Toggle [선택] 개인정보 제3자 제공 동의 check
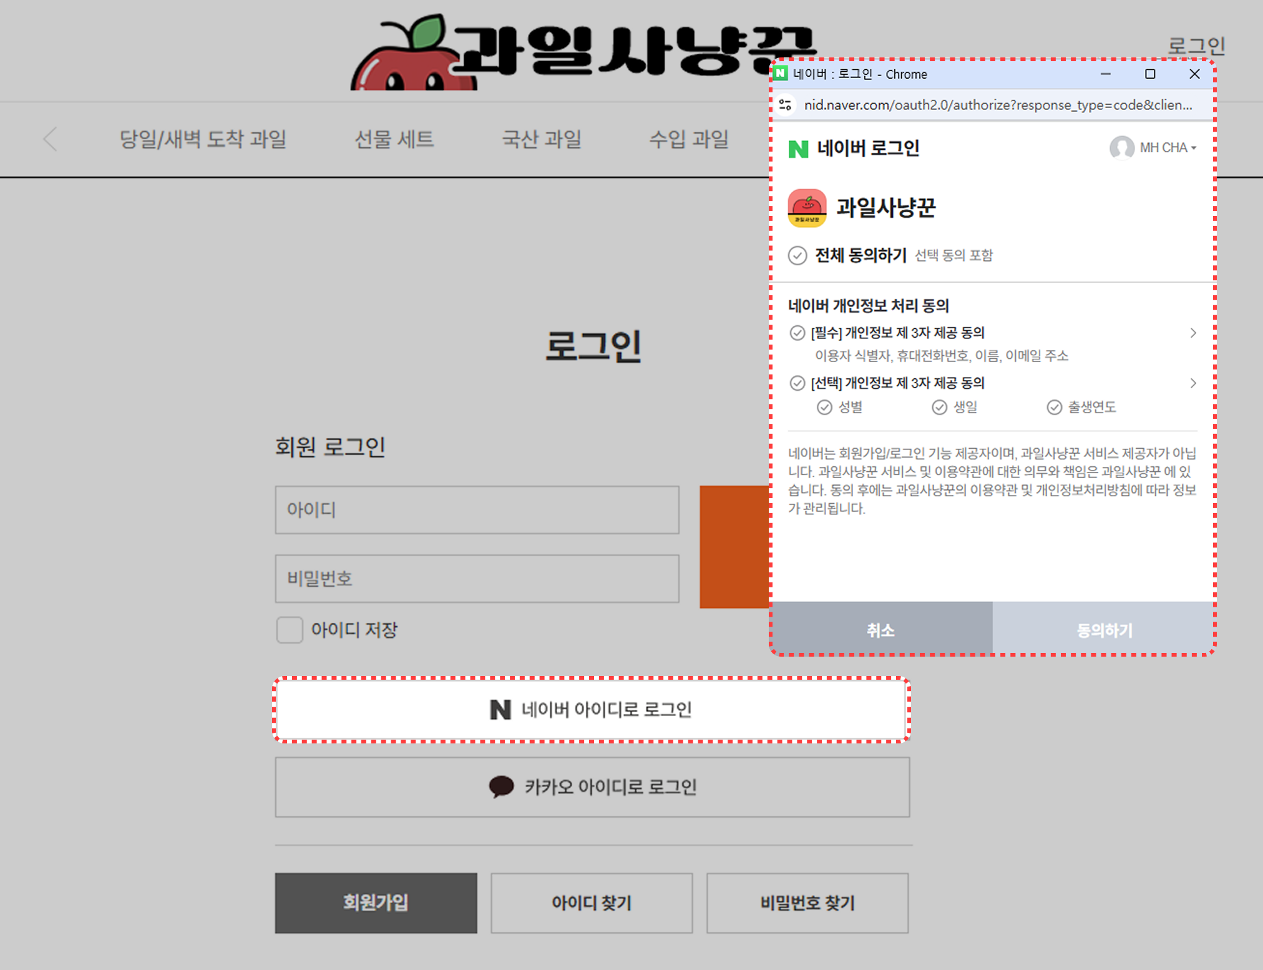 click(x=797, y=383)
